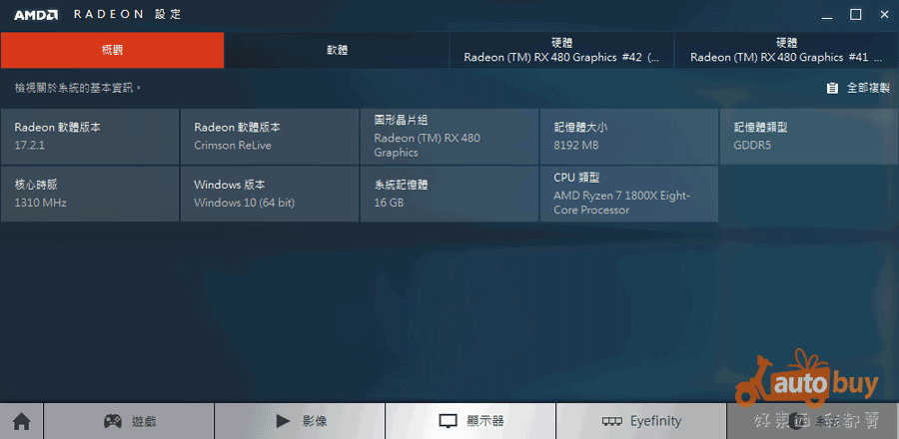899x439 pixels.
Task: Open the Eyefinity section
Action: (641, 421)
